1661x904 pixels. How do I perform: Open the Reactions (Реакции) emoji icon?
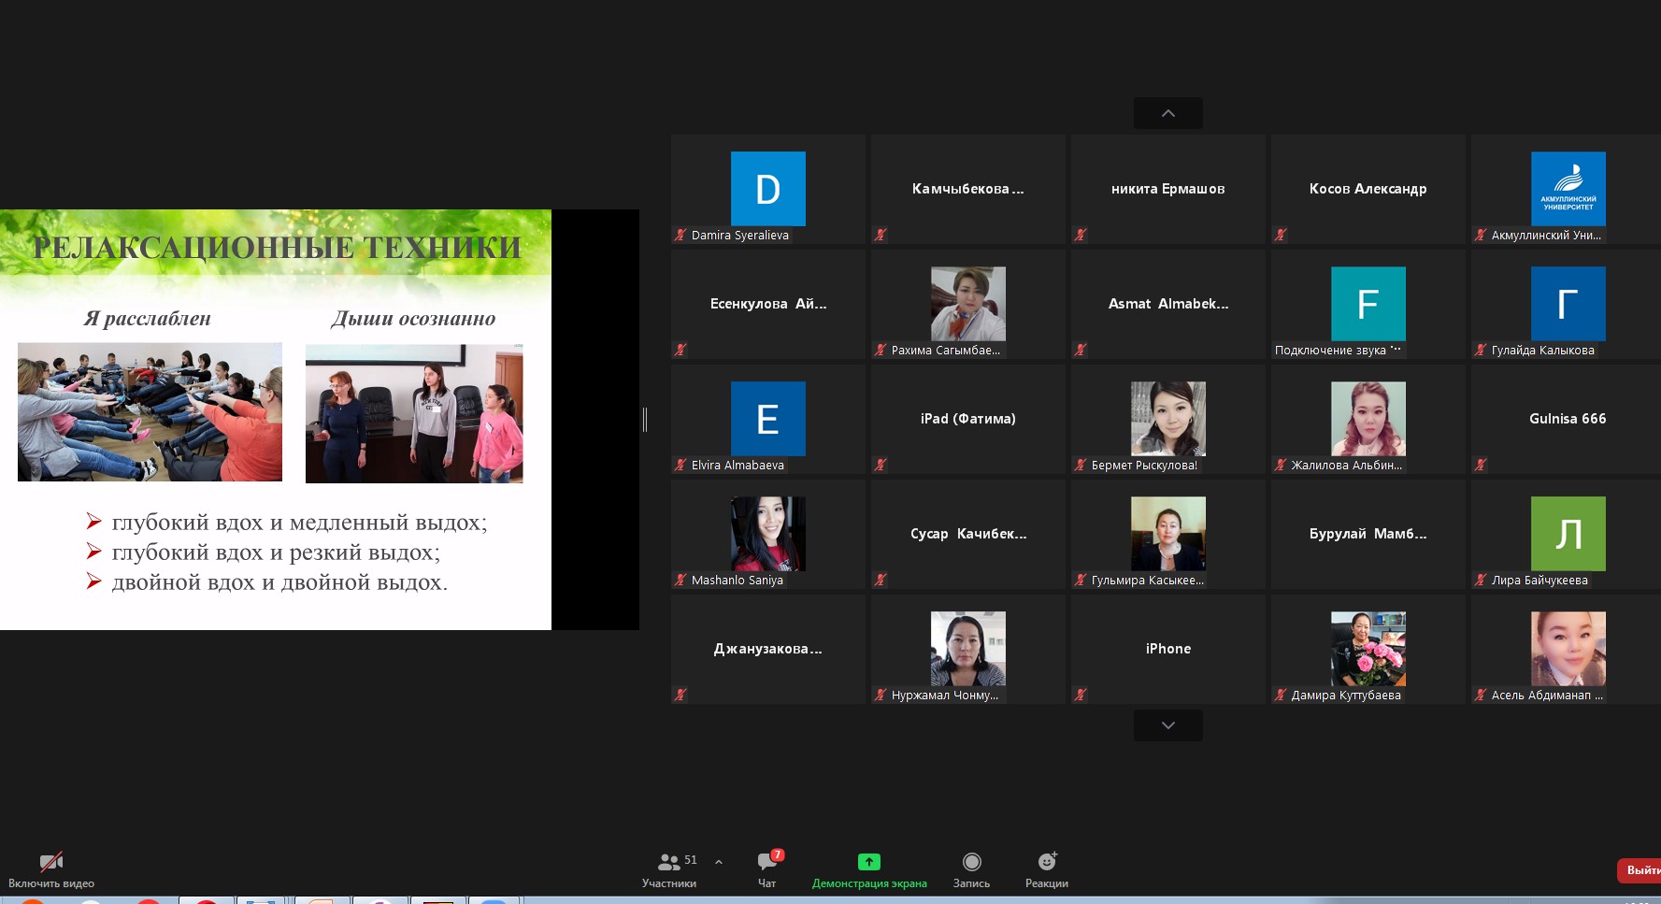pyautogui.click(x=1046, y=862)
